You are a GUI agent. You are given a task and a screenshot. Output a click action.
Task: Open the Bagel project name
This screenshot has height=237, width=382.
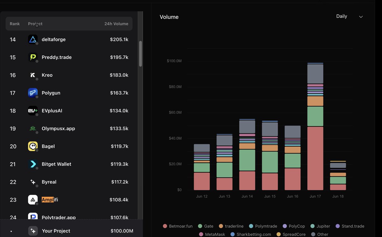point(48,147)
